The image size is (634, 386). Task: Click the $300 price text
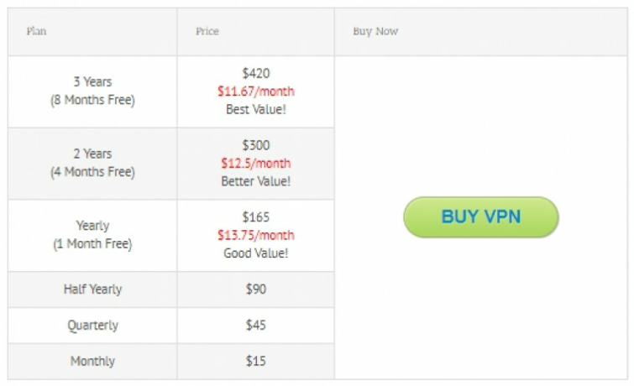point(256,145)
